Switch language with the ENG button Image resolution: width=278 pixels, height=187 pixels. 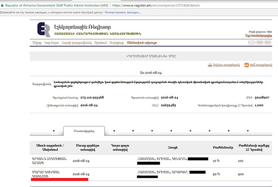(x=260, y=42)
